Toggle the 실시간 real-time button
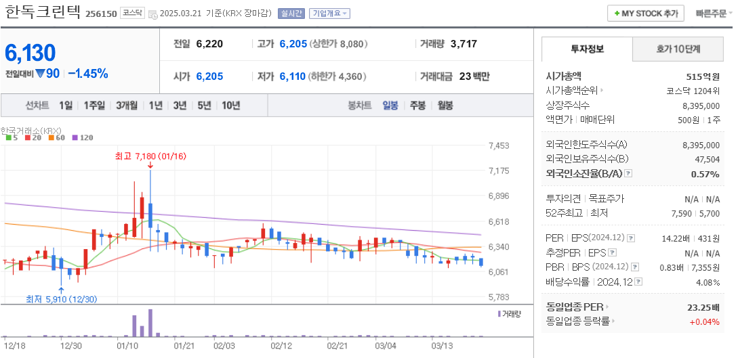 click(292, 14)
